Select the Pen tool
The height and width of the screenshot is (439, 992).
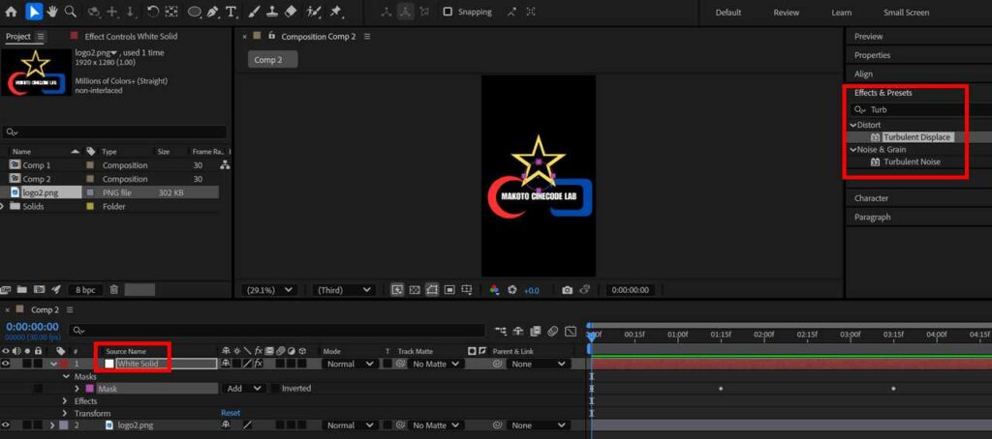pyautogui.click(x=213, y=12)
